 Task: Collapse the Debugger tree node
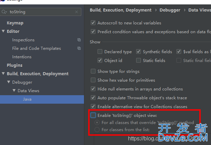tap(8, 82)
